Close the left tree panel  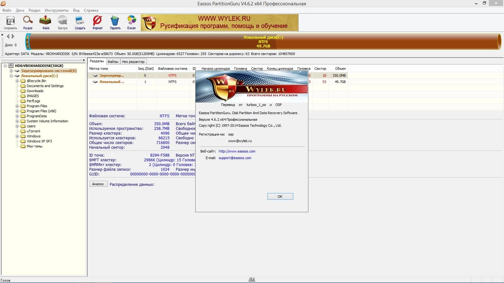[x=84, y=60]
